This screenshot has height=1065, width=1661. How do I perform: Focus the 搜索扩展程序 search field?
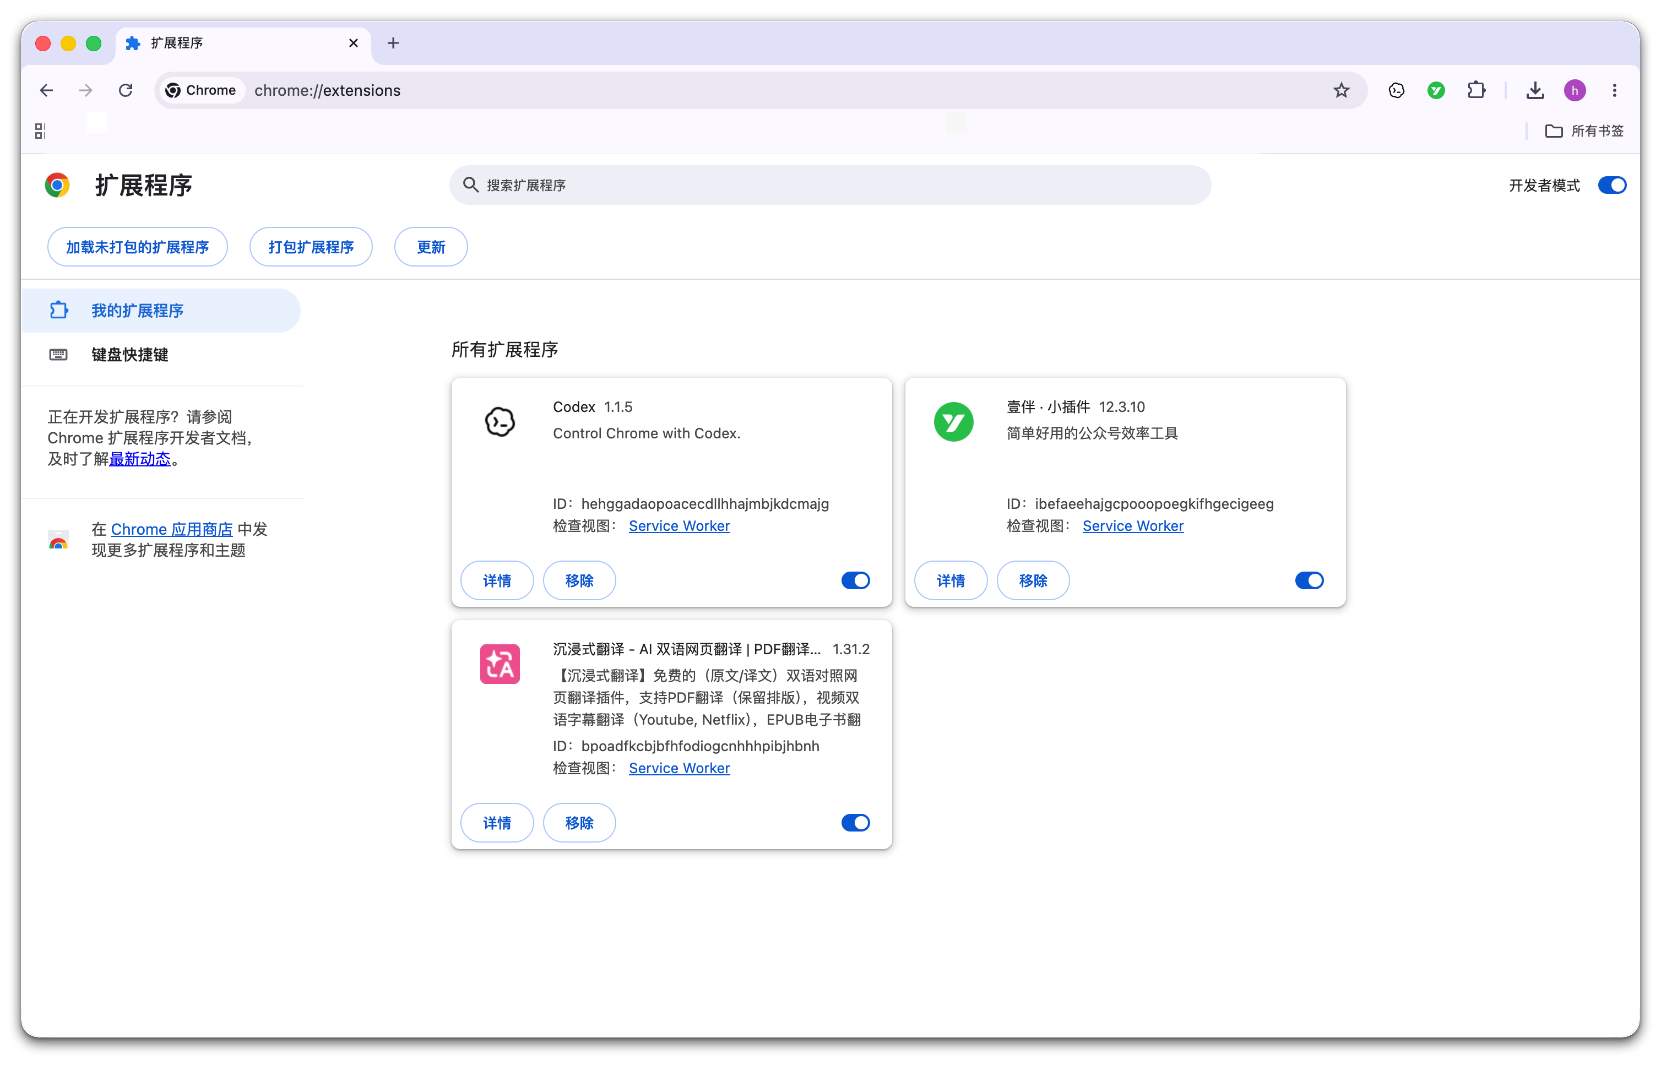(830, 184)
